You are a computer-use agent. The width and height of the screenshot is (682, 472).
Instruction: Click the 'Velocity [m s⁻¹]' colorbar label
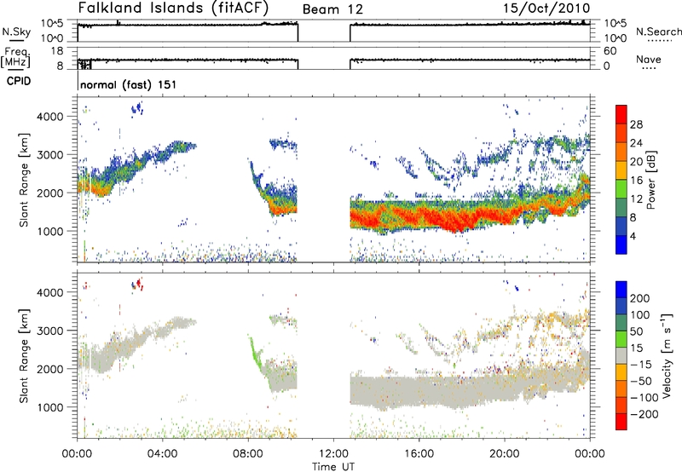667,355
